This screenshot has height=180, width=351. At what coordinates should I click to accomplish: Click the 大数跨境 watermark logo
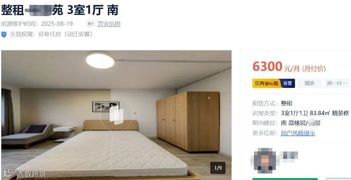(25, 173)
